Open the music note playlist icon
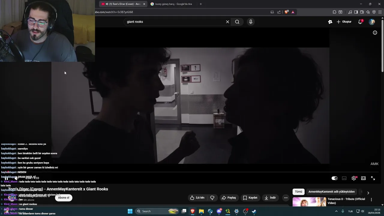The height and width of the screenshot is (216, 384). pyautogui.click(x=350, y=12)
